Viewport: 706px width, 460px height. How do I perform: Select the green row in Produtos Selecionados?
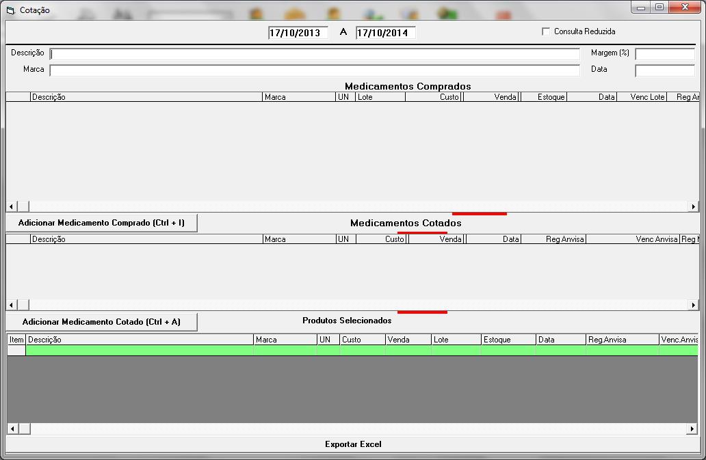pyautogui.click(x=342, y=350)
